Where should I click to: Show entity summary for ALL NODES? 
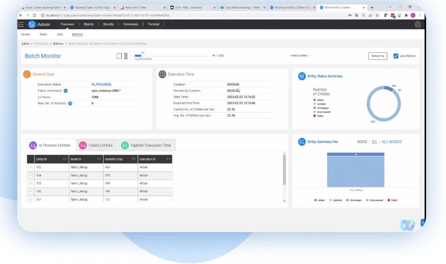(391, 142)
